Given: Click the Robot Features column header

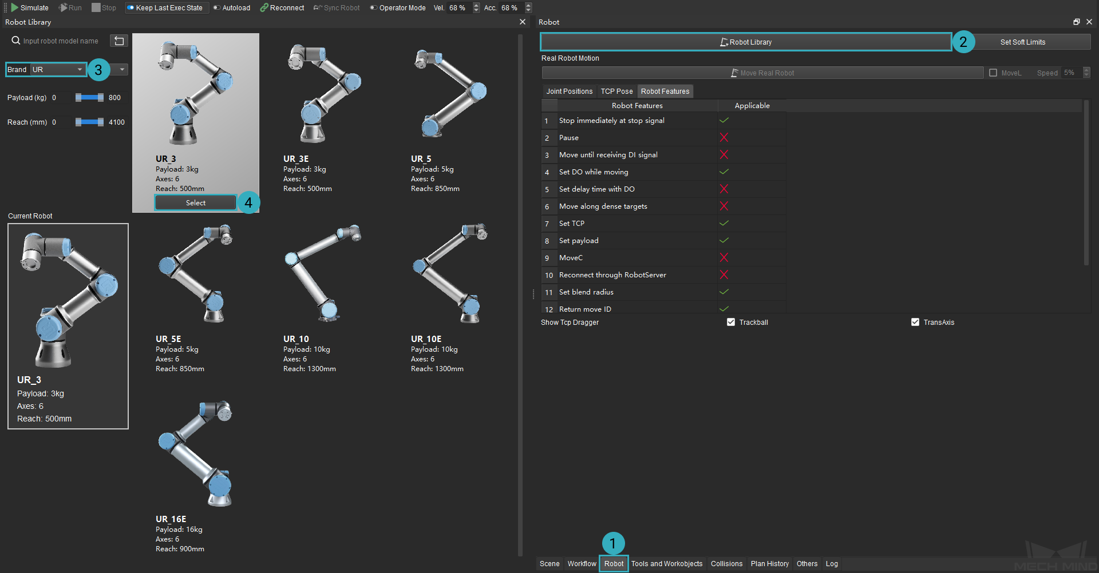Looking at the screenshot, I should click(x=637, y=106).
